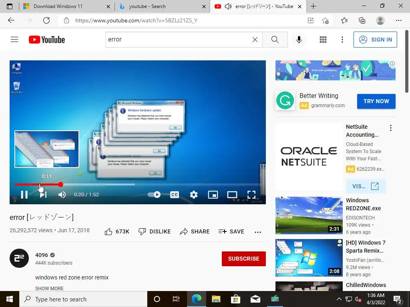The width and height of the screenshot is (410, 307).
Task: Open a new browser tab
Action: click(x=313, y=6)
